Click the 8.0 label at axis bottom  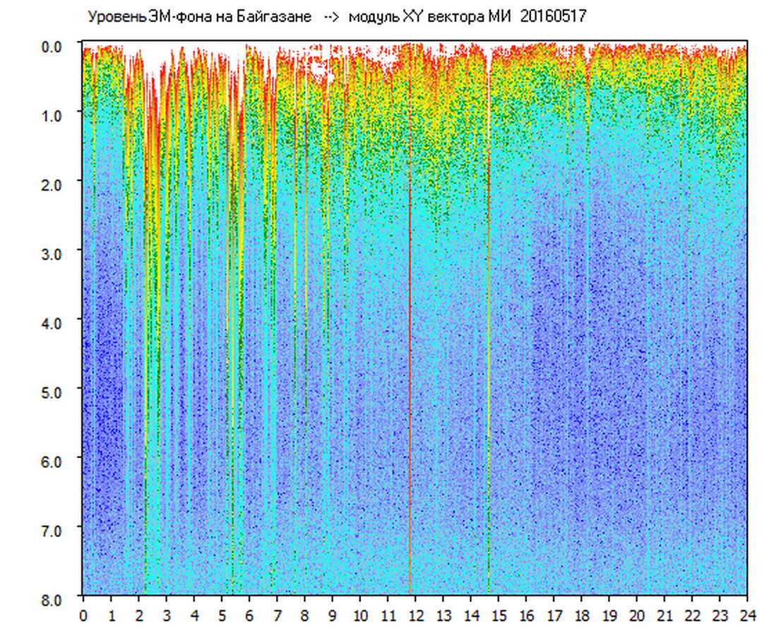pos(54,599)
